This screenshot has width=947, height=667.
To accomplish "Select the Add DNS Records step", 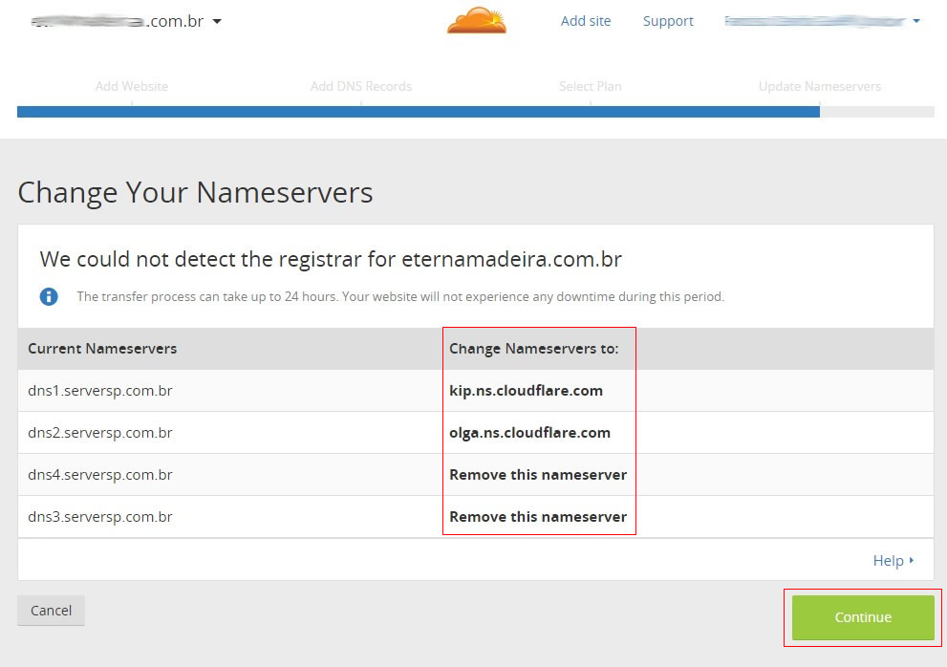I will (x=361, y=86).
